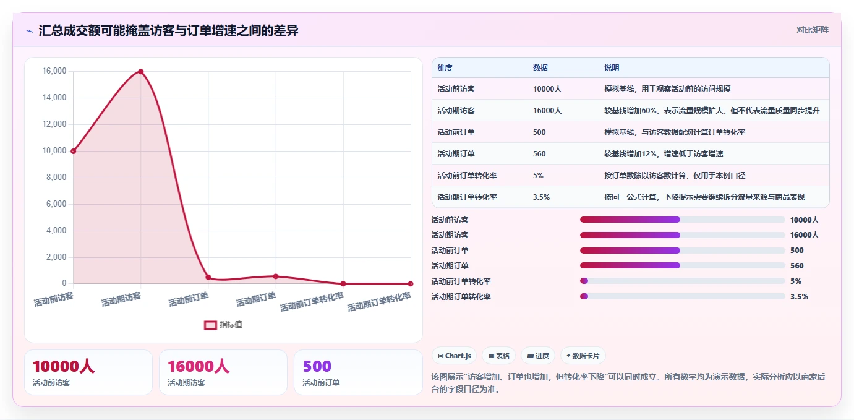Click the 活动前订单转化率 progress bar
The image size is (854, 420).
pyautogui.click(x=683, y=281)
